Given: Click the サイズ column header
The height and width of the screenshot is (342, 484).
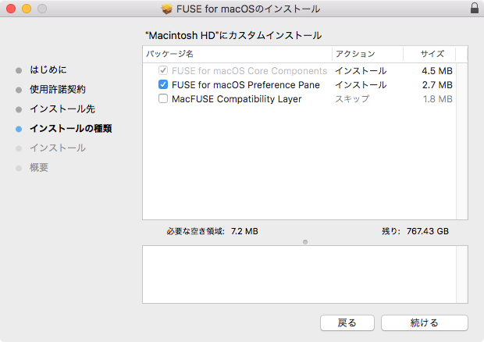Looking at the screenshot, I should point(429,54).
